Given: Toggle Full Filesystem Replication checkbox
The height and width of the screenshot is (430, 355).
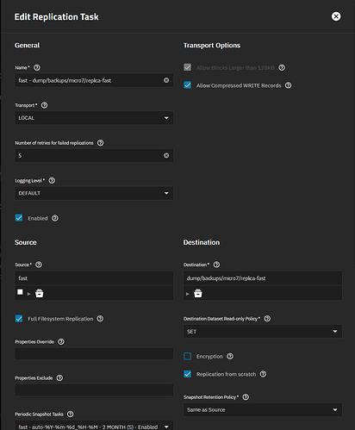Looking at the screenshot, I should 19,318.
